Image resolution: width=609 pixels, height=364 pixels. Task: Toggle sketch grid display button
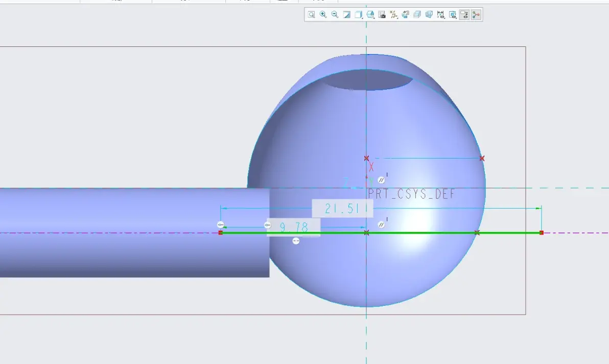point(464,15)
